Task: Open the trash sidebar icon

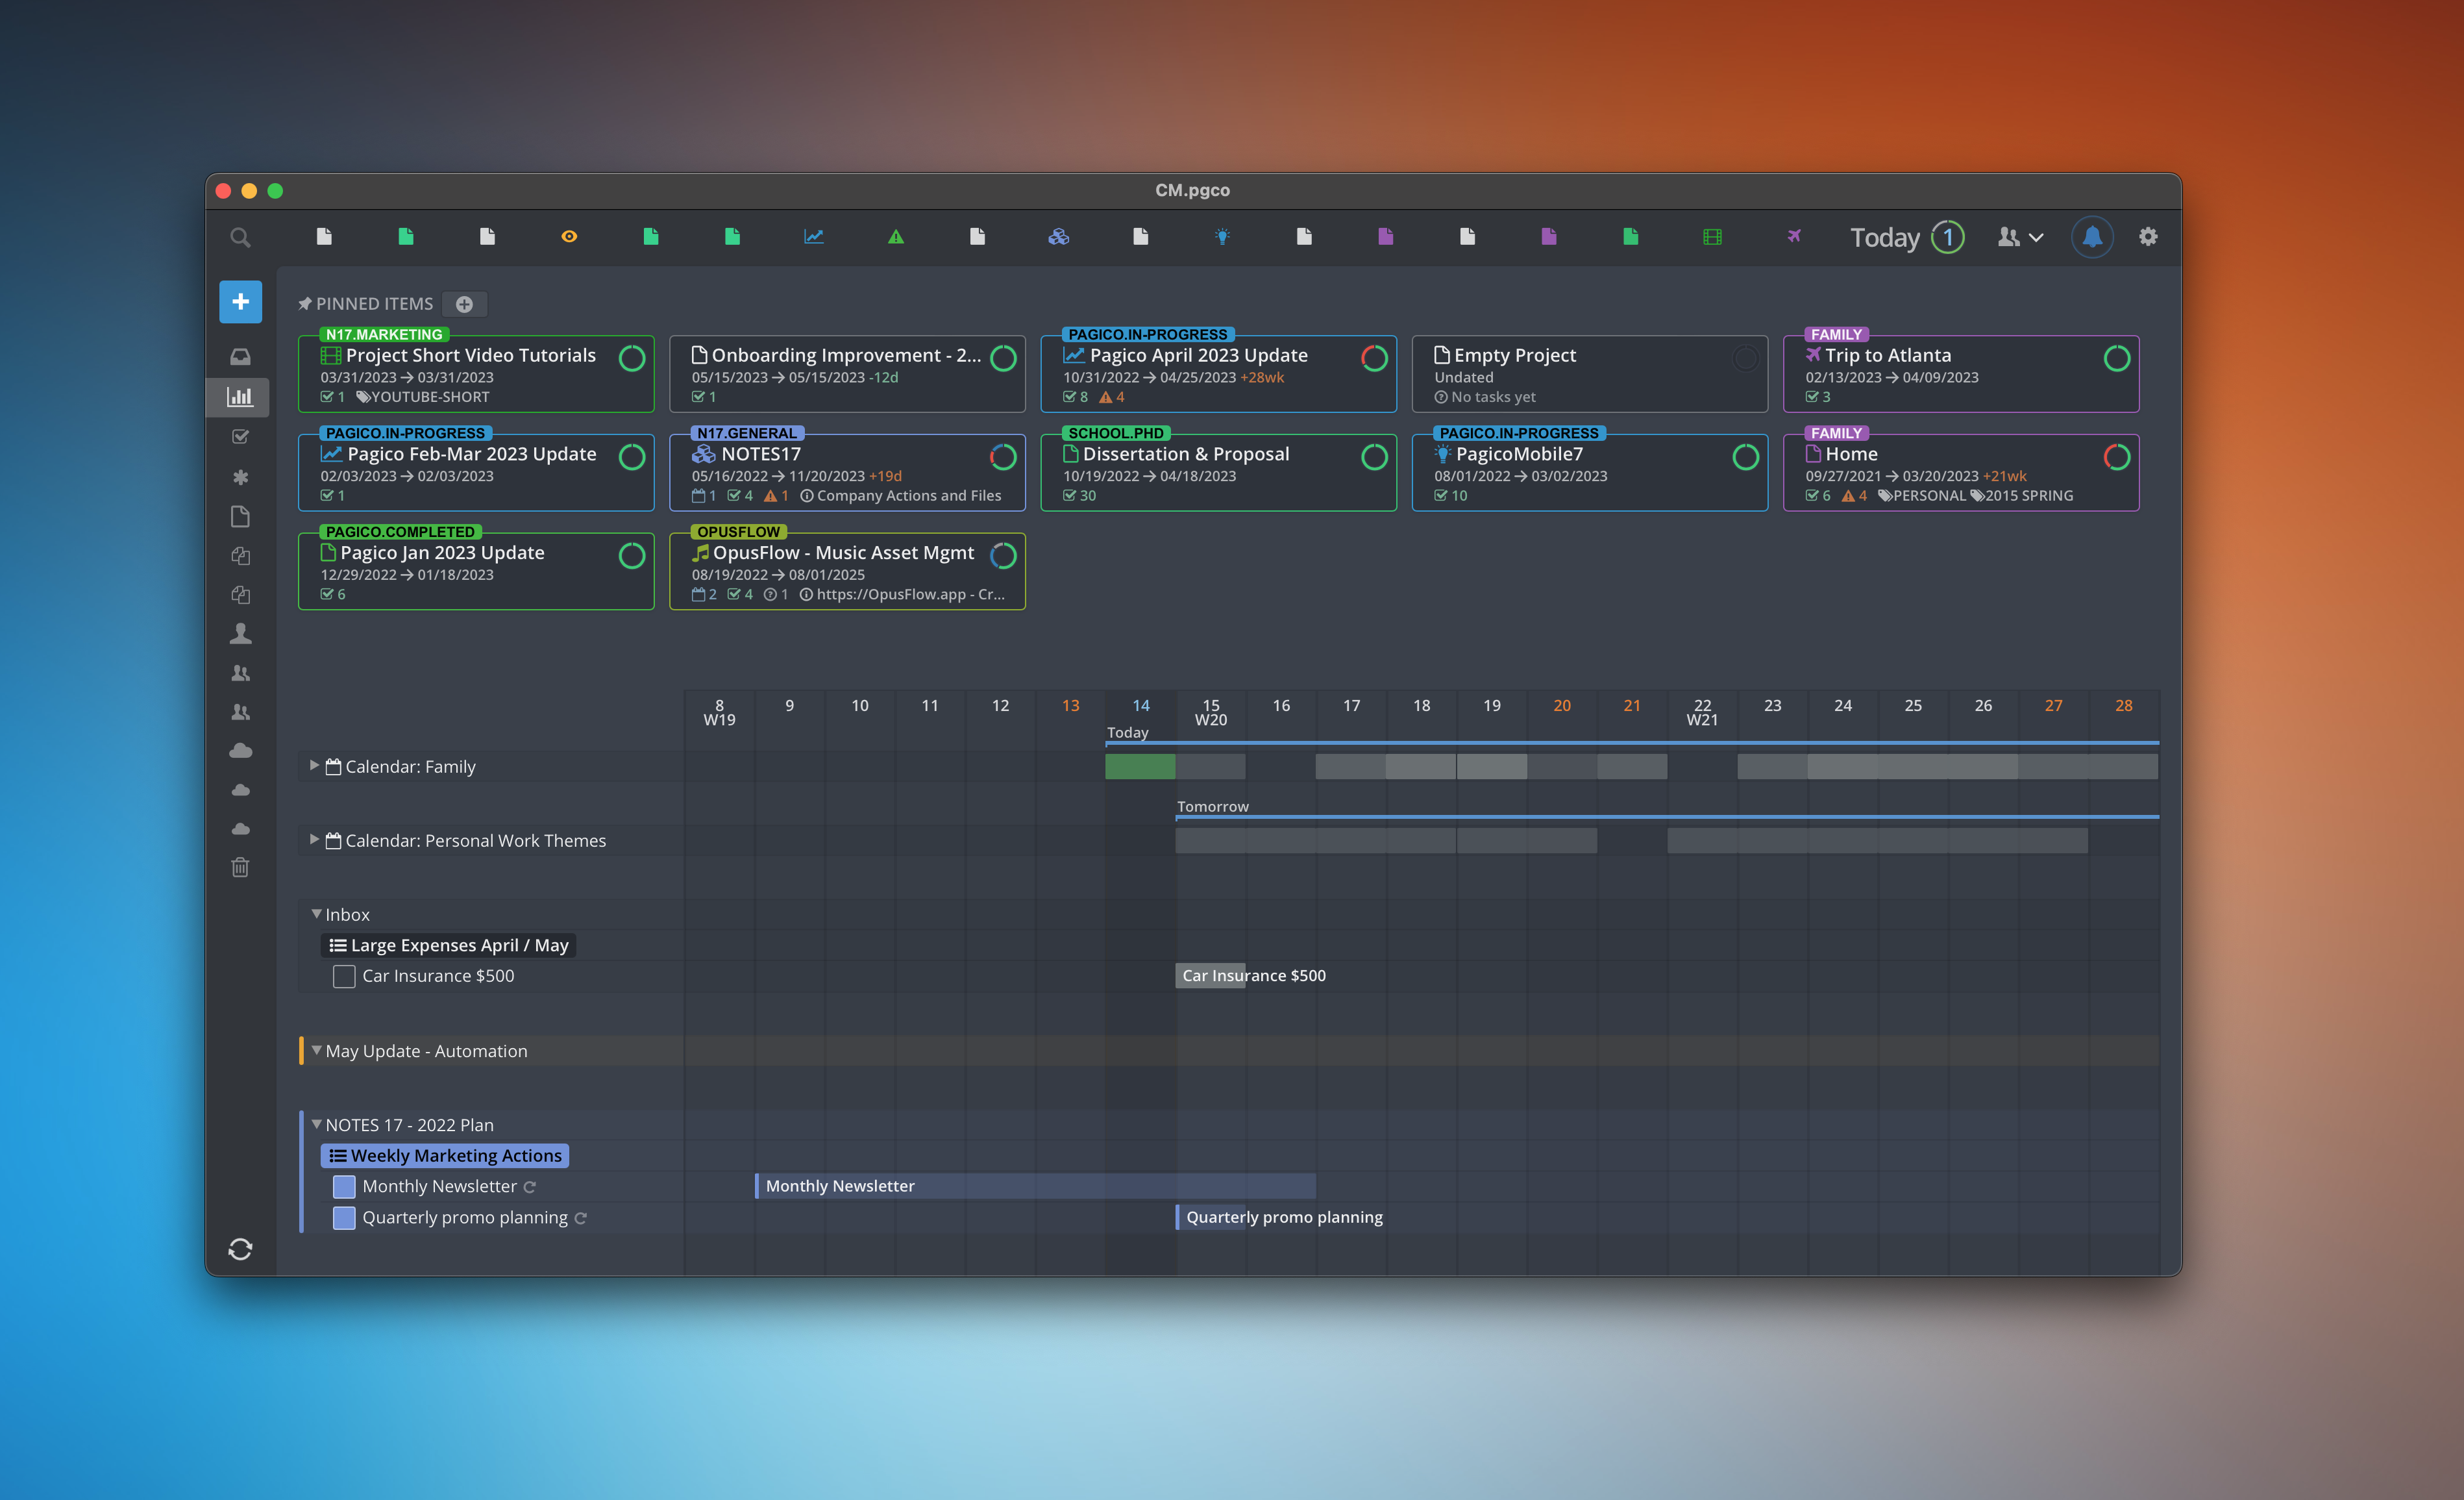Action: (x=240, y=867)
